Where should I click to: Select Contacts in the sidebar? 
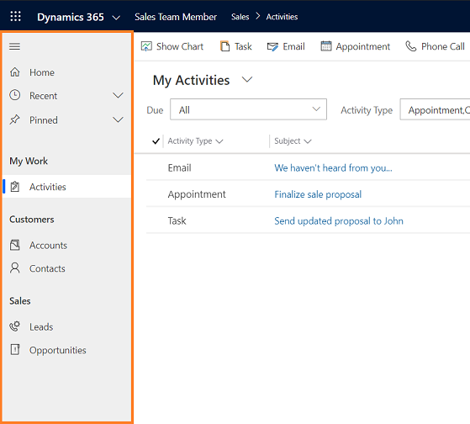point(47,268)
